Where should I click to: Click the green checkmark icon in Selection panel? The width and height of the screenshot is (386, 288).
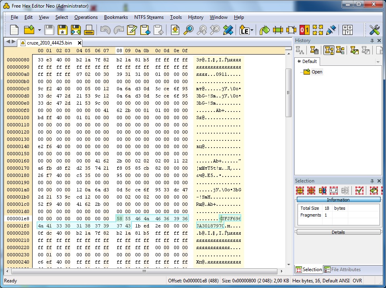359,191
